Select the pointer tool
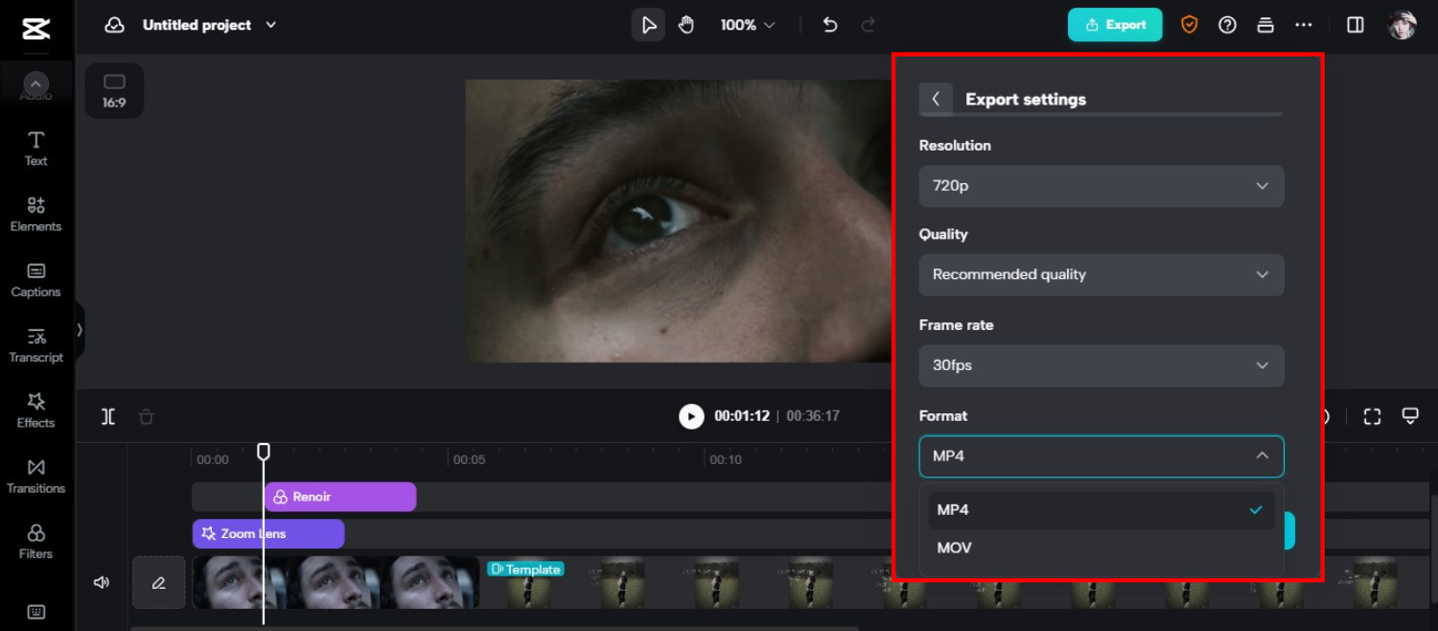Image resolution: width=1438 pixels, height=631 pixels. pyautogui.click(x=648, y=25)
